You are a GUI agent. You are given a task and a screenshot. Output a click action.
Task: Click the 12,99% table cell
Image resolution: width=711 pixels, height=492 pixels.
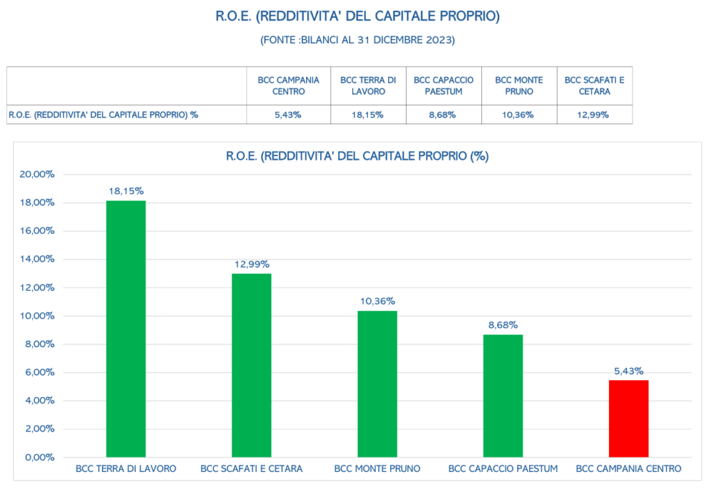coord(593,115)
